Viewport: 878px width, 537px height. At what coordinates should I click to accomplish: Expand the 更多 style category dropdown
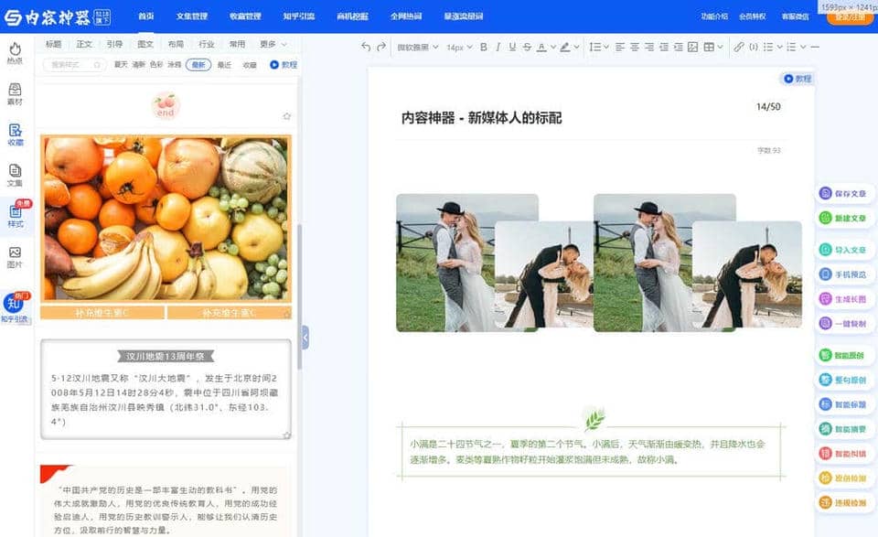pyautogui.click(x=273, y=44)
